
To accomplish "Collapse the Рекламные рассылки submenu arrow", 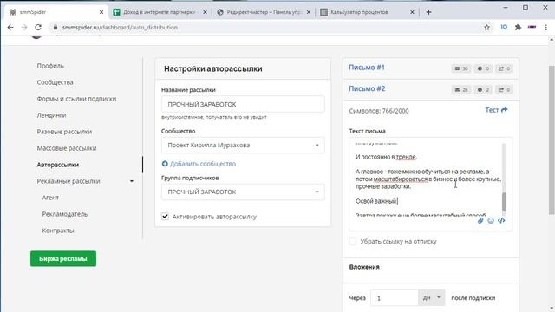I will coord(132,181).
